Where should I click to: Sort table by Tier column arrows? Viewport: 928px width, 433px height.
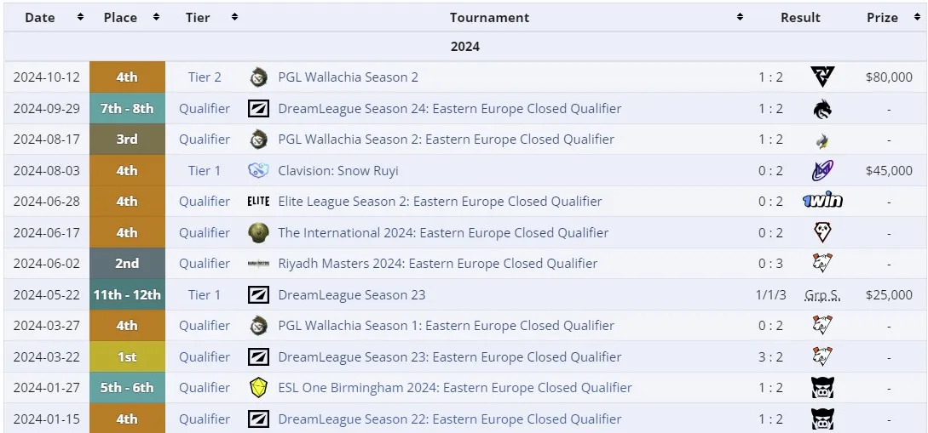point(234,17)
